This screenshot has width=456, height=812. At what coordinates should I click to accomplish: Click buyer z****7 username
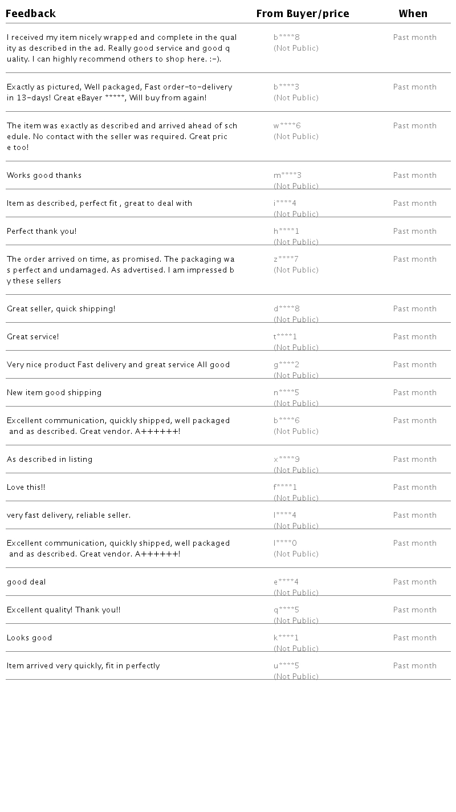tap(286, 259)
